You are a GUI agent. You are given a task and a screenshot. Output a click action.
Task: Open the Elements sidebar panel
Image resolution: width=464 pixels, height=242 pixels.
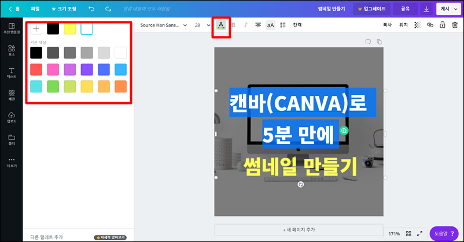[12, 50]
